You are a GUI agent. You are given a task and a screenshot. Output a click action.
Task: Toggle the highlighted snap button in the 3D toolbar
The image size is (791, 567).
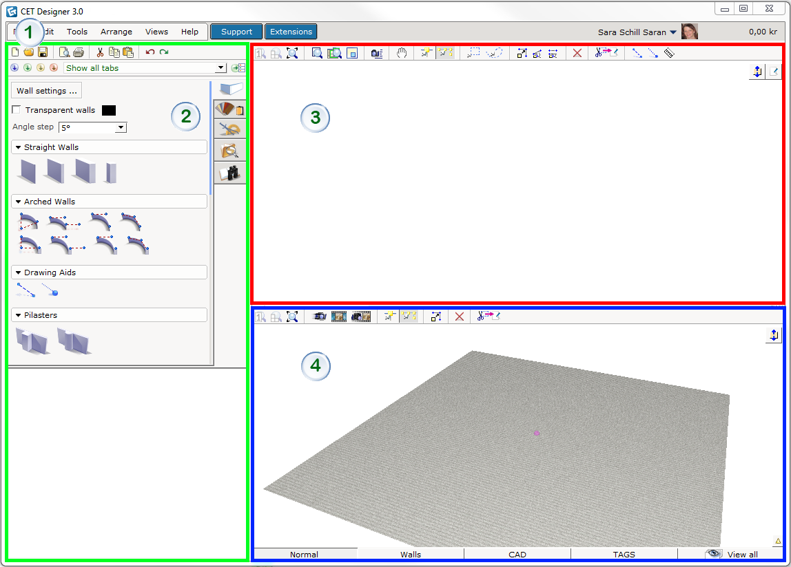[409, 317]
